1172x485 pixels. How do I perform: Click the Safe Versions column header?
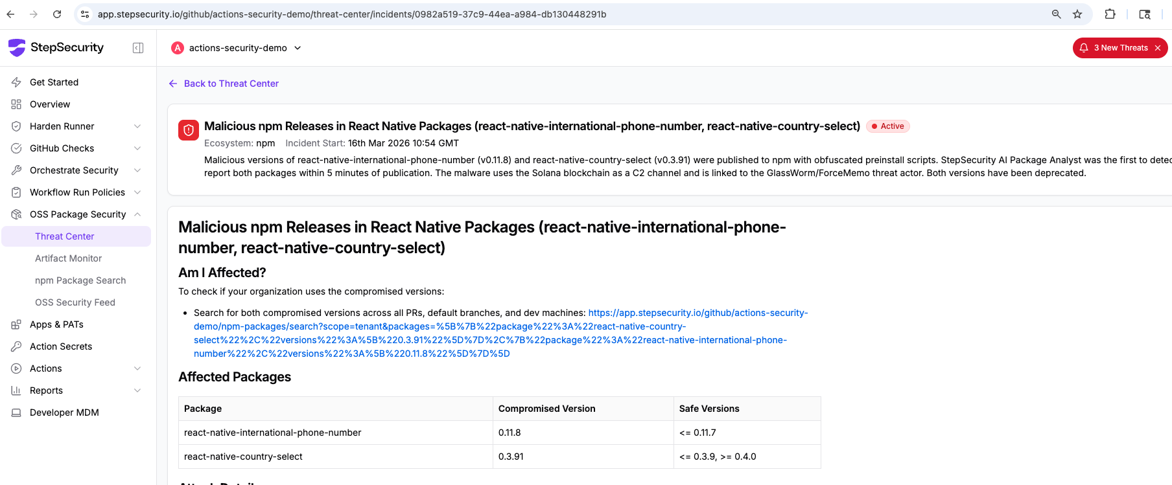point(747,409)
